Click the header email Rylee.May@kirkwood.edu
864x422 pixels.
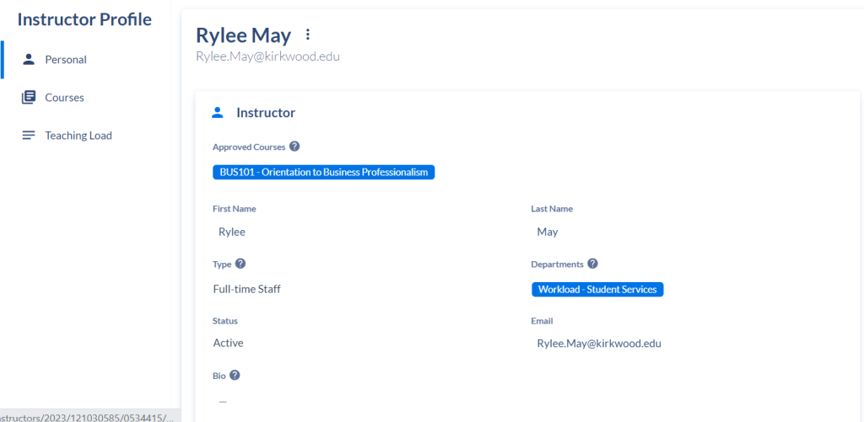[x=267, y=56]
